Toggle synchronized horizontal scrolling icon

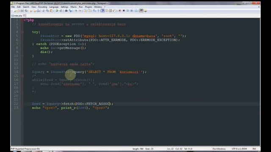pos(89,11)
